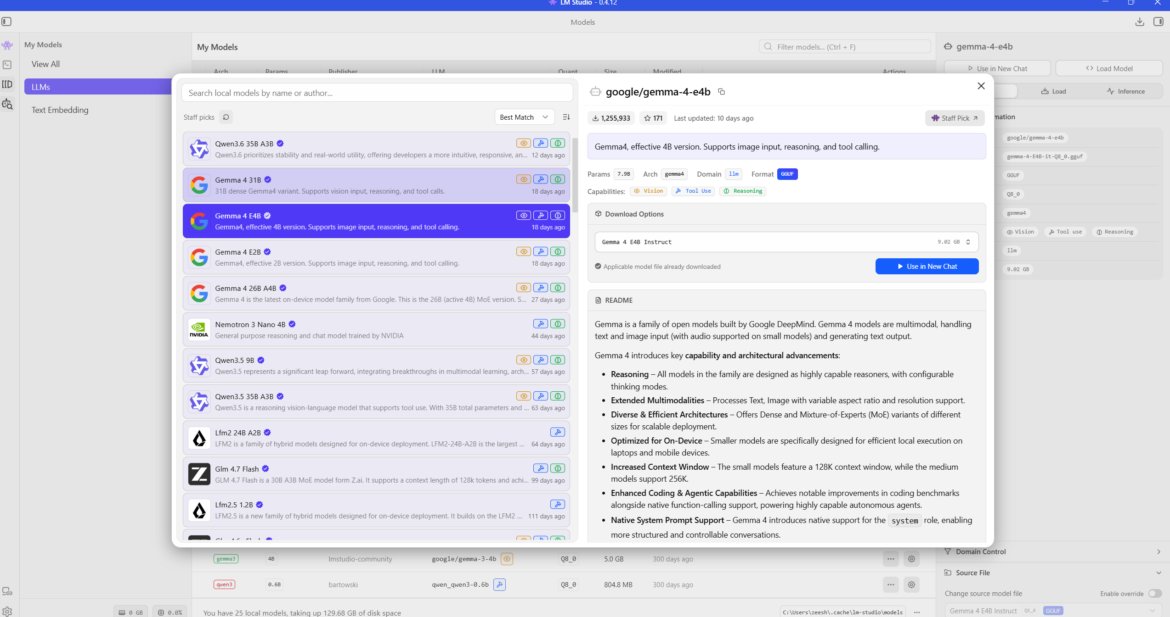Click the vision badge beside google/gemma-3-4b
This screenshot has height=617, width=1170.
coord(507,559)
